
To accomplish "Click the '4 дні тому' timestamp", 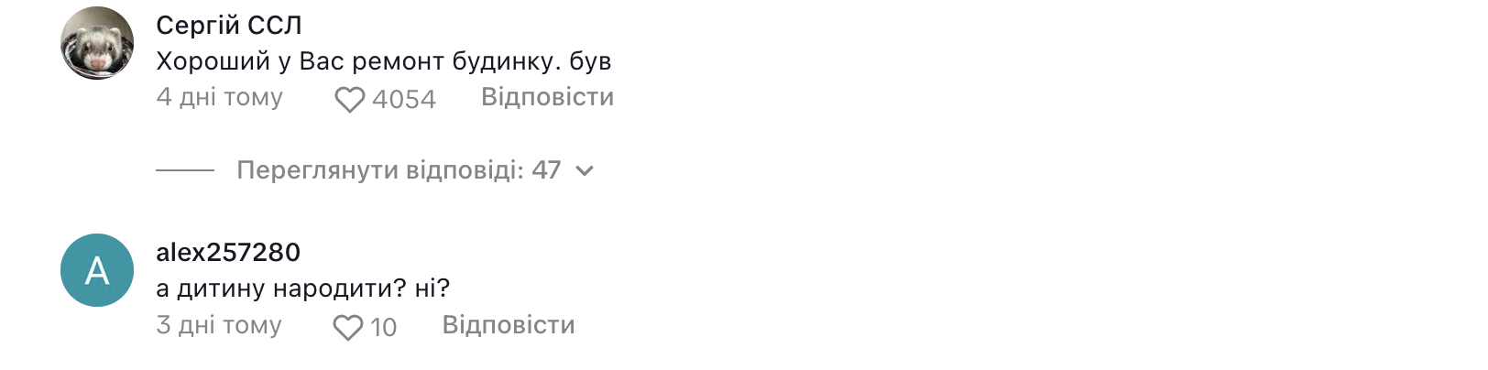I will coord(220,97).
